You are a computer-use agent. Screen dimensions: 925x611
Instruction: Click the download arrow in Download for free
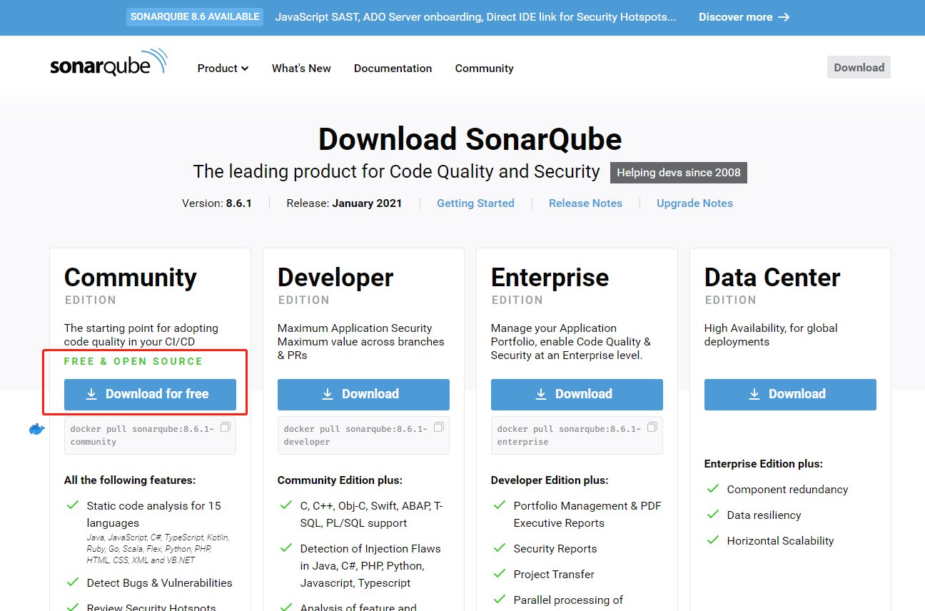point(93,393)
